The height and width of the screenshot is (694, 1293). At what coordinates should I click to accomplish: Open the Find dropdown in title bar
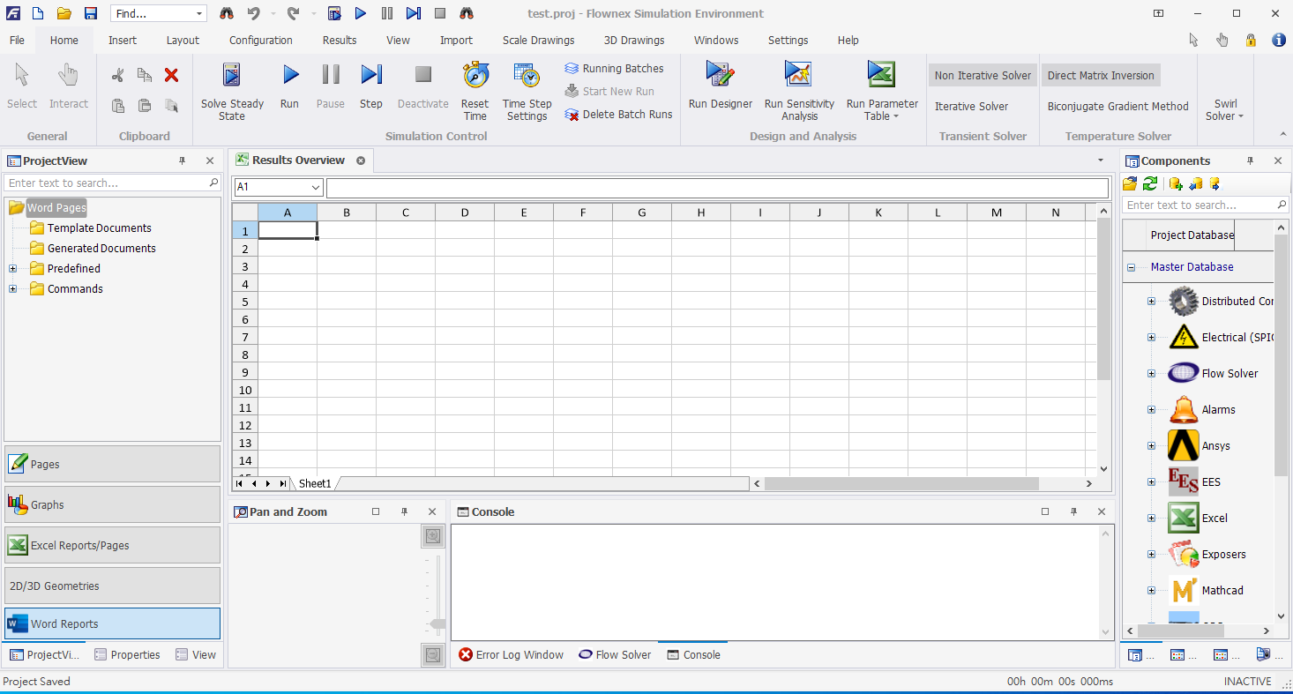point(198,14)
